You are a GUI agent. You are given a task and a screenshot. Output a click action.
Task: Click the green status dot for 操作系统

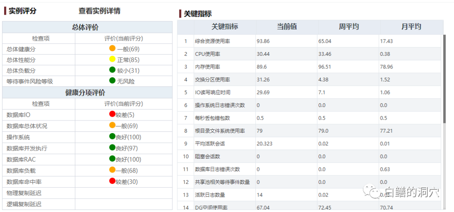point(112,136)
